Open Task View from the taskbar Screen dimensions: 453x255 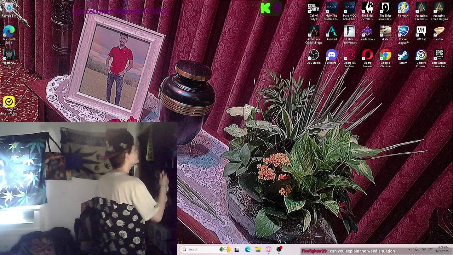[x=237, y=250]
